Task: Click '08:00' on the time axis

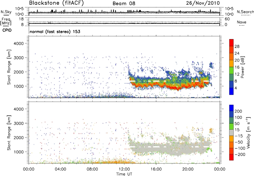Action: tap(92, 169)
